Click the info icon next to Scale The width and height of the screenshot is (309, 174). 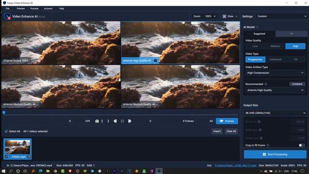pos(259,122)
